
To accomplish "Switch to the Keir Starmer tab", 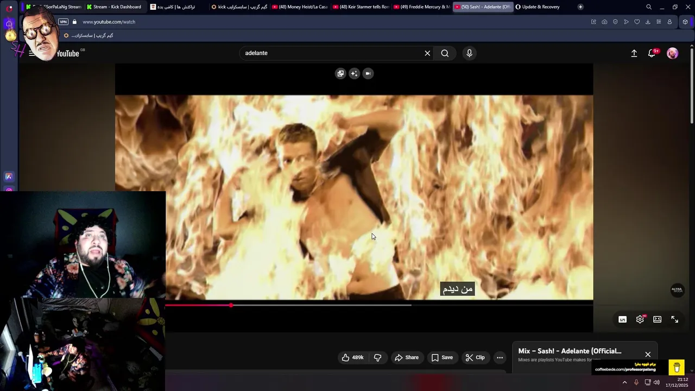I will 361,7.
